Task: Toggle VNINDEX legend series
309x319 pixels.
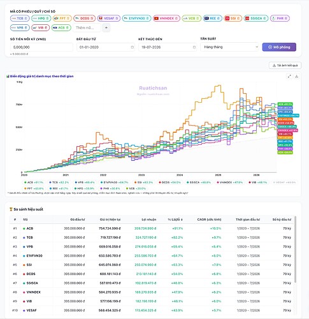Action: [x=230, y=182]
